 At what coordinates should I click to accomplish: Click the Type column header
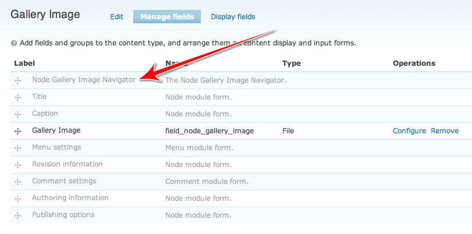pos(291,63)
